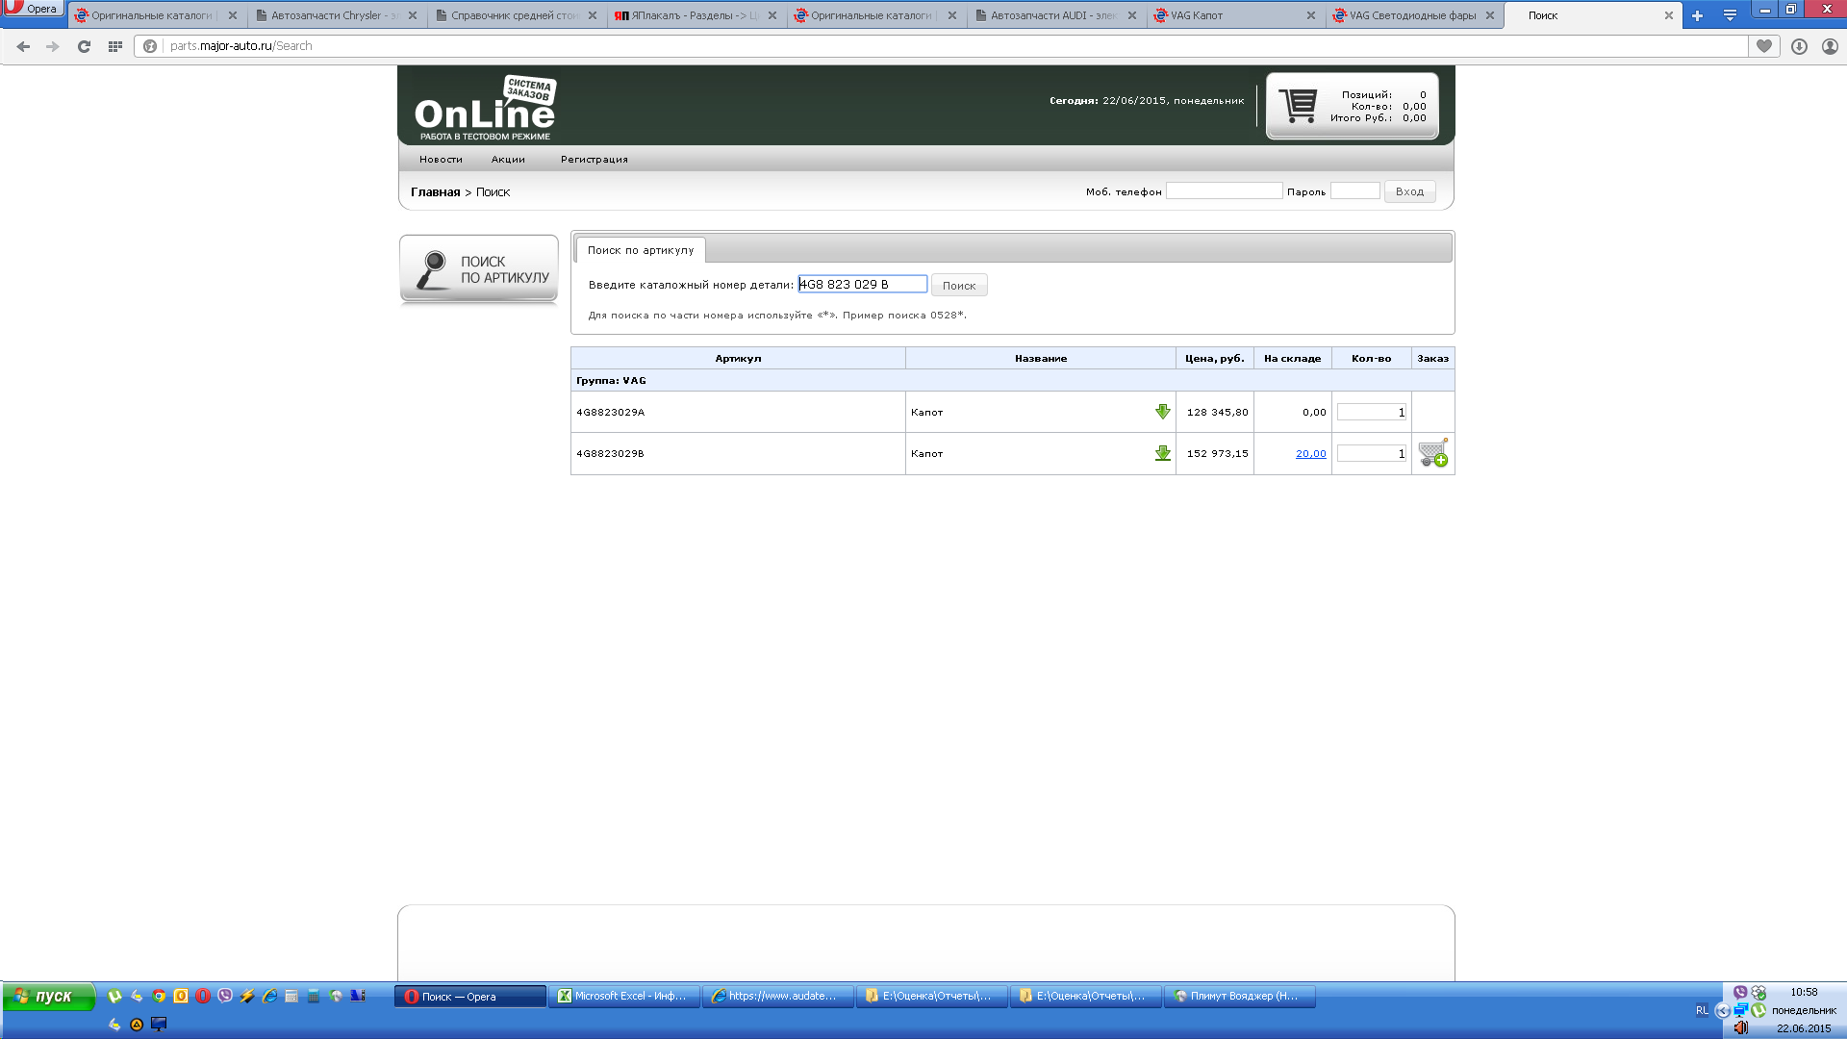This screenshot has width=1847, height=1039.
Task: Click the system clock showing 10:58
Action: (1804, 992)
